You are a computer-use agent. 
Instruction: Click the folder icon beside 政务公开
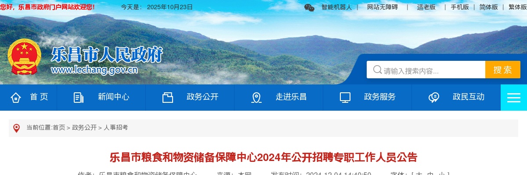coord(167,98)
